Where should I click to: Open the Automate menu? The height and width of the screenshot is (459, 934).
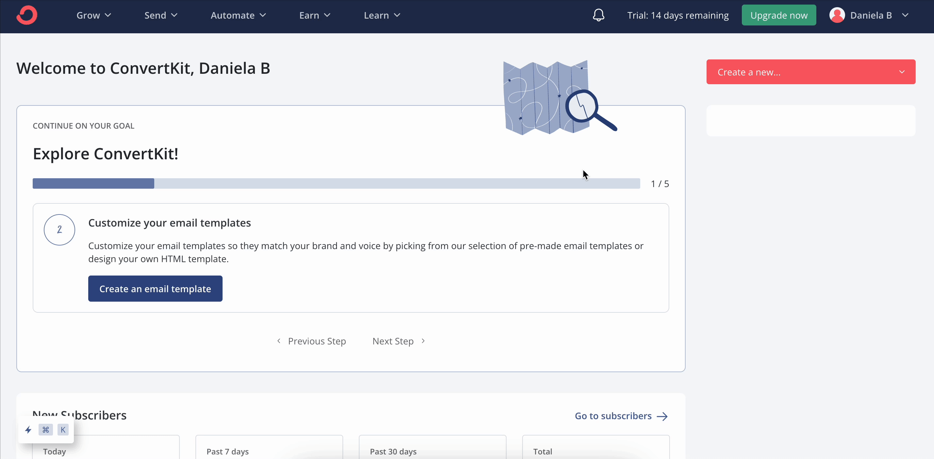pos(238,15)
